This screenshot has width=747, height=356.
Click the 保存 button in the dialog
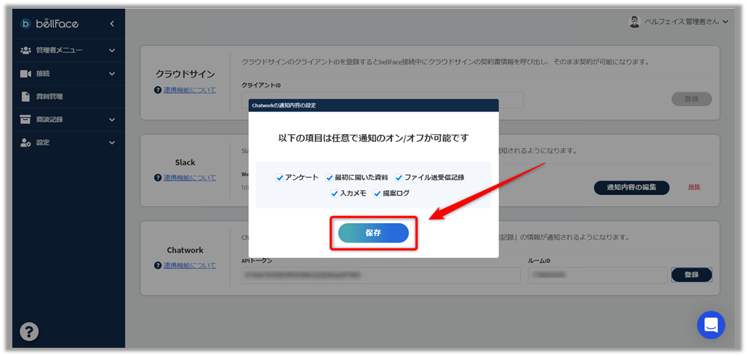373,233
